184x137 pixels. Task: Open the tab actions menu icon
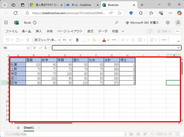click(x=22, y=5)
